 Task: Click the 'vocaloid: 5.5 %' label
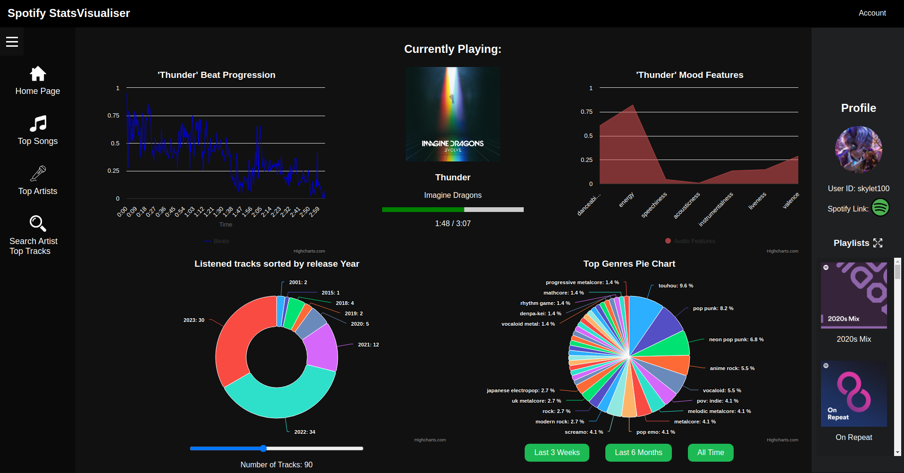pyautogui.click(x=722, y=390)
